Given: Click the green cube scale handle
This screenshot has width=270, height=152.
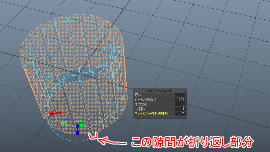Looking at the screenshot, I should pos(82,125).
